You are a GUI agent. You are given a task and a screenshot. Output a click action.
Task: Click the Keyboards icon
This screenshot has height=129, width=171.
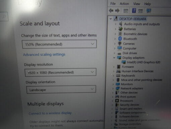(x=118, y=75)
